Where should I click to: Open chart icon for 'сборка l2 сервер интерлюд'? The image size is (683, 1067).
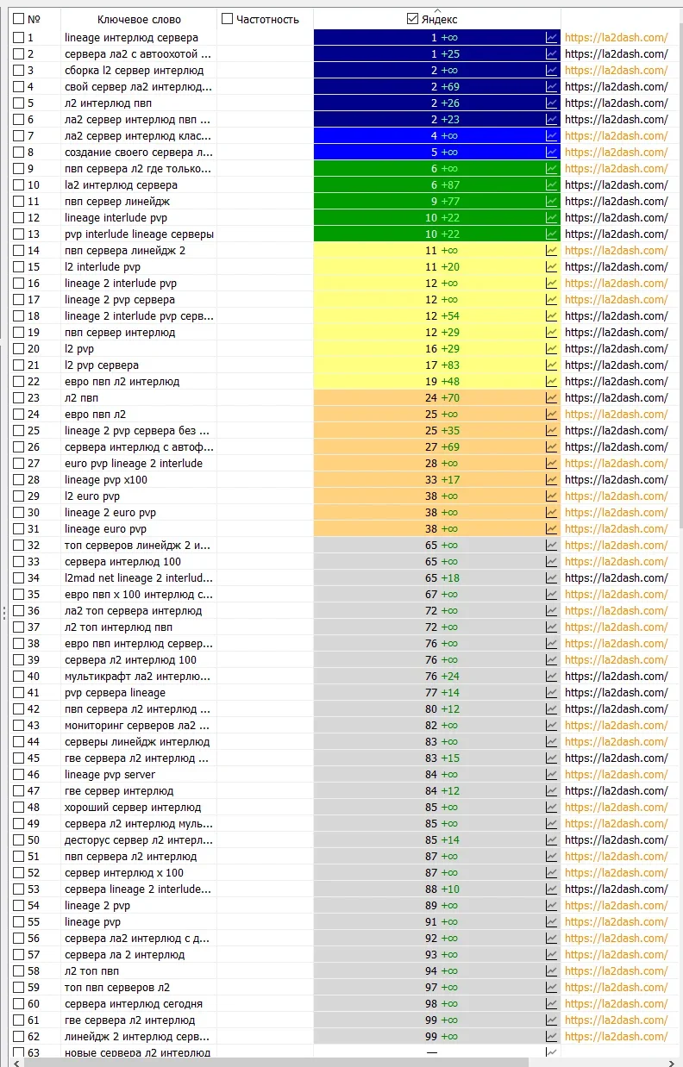coord(552,70)
